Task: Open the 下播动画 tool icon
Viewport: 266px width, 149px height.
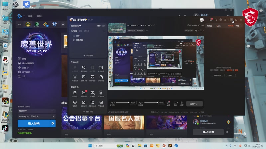Action: click(101, 103)
